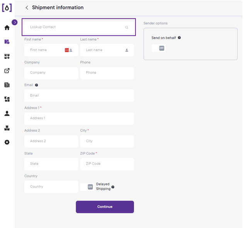Click the app logo at top left
The image size is (244, 228).
pos(7,8)
